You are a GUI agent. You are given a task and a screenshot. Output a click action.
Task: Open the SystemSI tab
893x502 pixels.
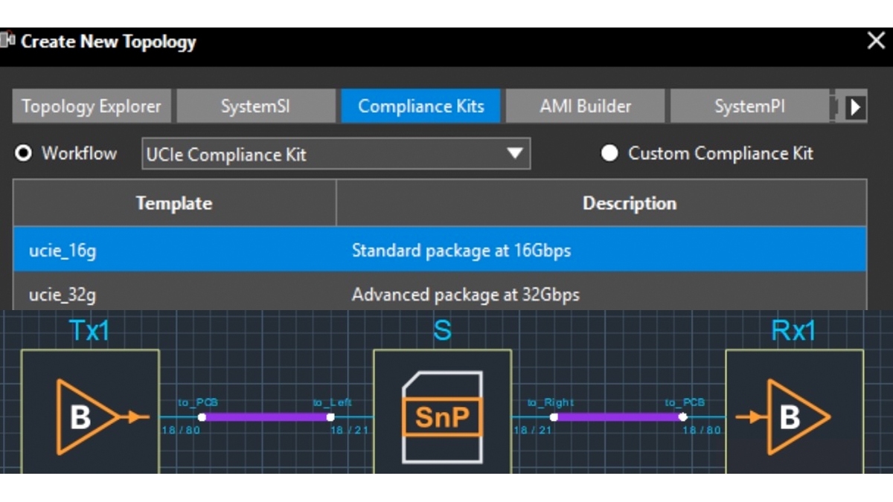tap(255, 106)
